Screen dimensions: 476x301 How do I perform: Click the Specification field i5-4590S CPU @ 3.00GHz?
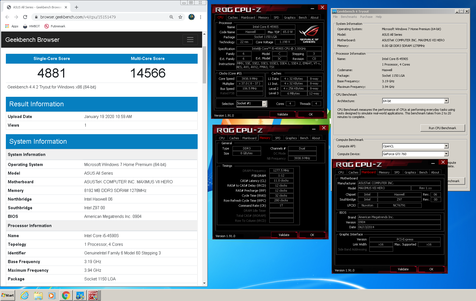click(279, 49)
